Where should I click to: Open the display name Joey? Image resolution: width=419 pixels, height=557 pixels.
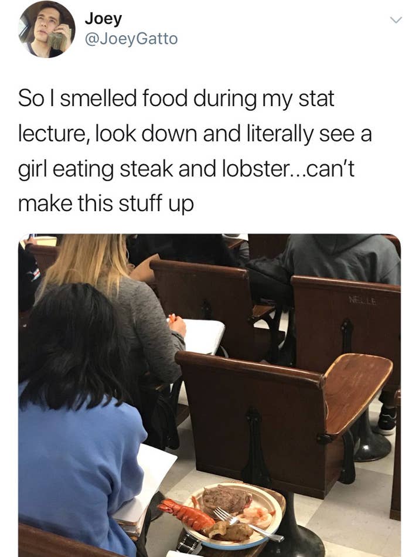(103, 19)
